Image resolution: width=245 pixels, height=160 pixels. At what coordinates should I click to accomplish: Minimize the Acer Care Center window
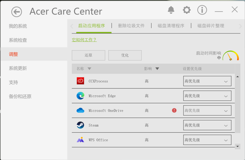tap(219, 11)
